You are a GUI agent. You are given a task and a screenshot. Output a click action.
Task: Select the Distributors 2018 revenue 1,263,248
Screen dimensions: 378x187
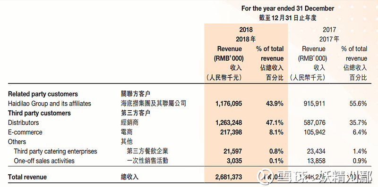click(x=228, y=122)
